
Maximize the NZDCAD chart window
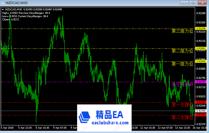click(193, 3)
